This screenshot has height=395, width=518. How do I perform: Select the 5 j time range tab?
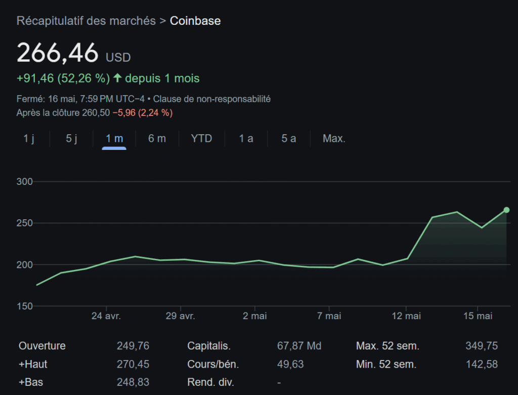click(71, 138)
